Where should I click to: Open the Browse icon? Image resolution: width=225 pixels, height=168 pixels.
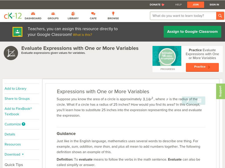(113, 13)
